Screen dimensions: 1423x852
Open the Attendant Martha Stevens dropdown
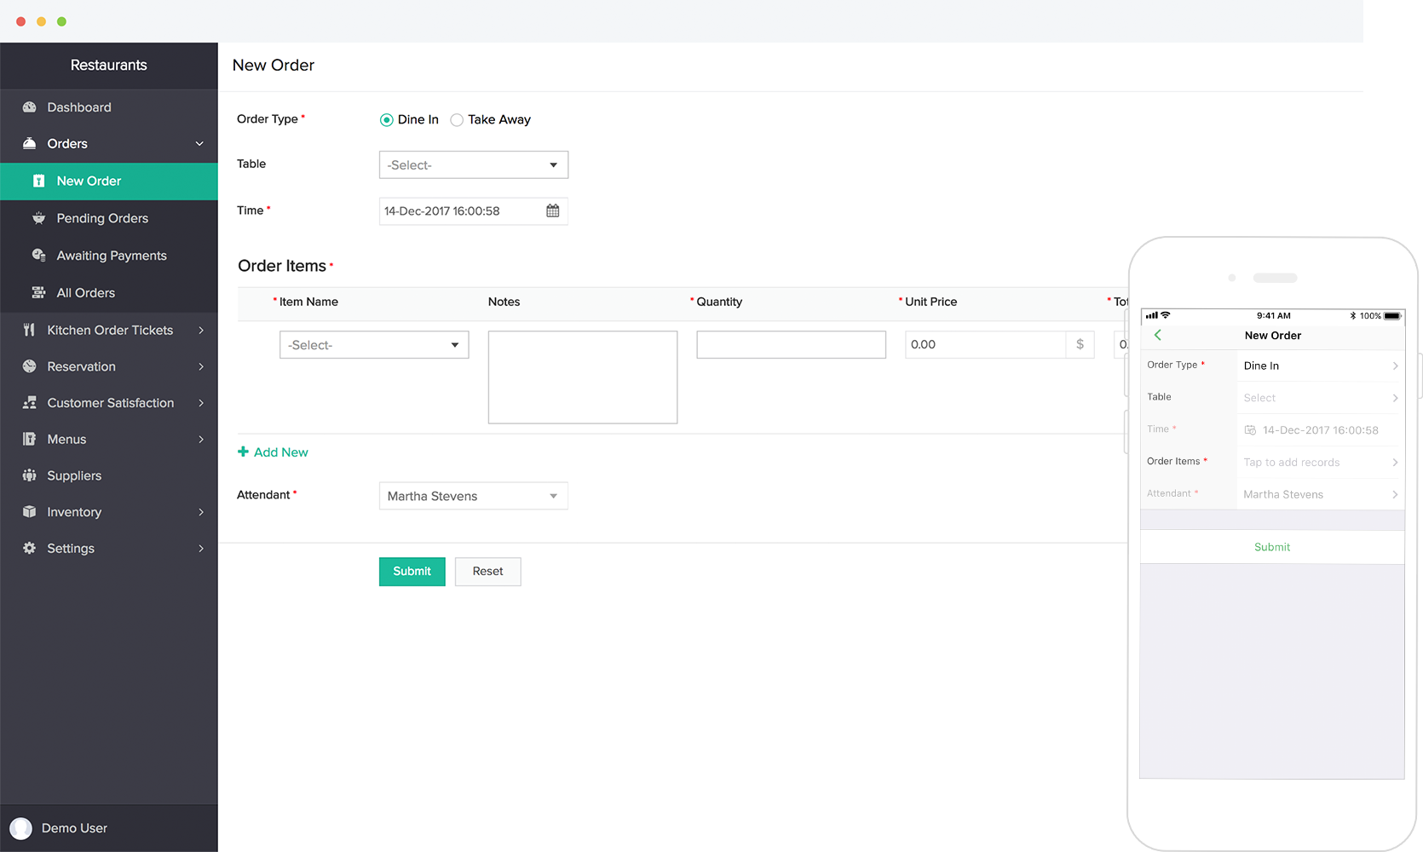[x=474, y=496]
